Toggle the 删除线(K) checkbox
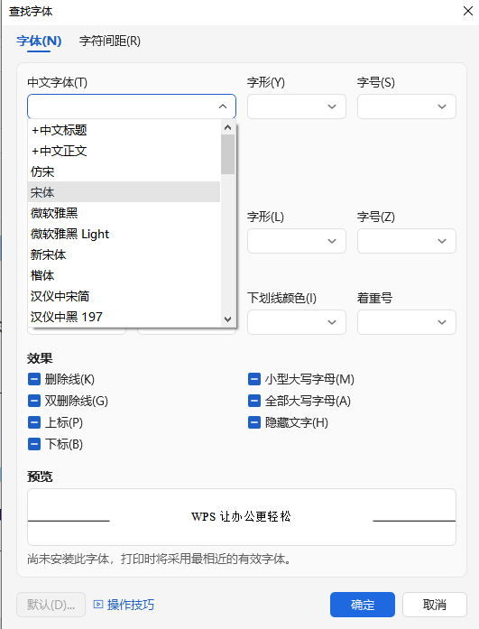Image resolution: width=479 pixels, height=629 pixels. (34, 379)
